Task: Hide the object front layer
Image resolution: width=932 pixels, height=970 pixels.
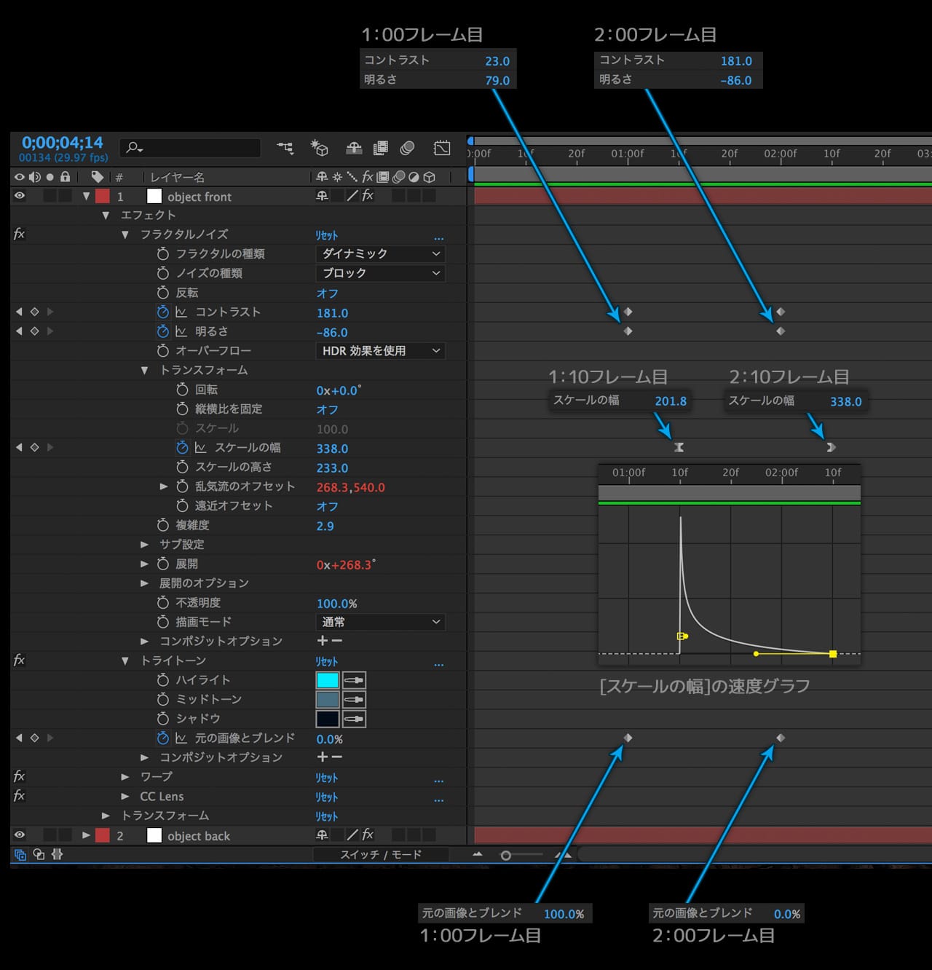Action: pos(20,196)
